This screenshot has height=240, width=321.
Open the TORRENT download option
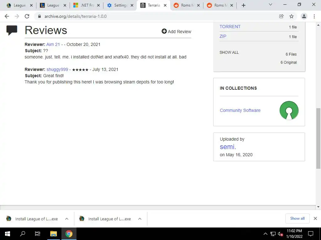230,27
